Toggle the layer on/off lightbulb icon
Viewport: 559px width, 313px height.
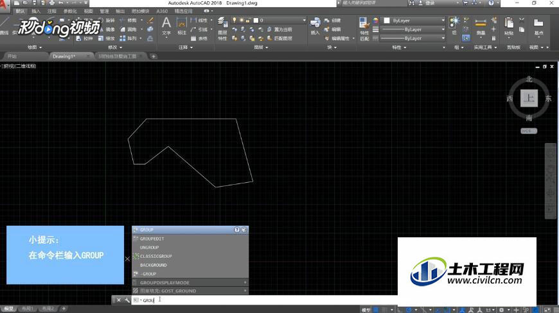(x=235, y=21)
